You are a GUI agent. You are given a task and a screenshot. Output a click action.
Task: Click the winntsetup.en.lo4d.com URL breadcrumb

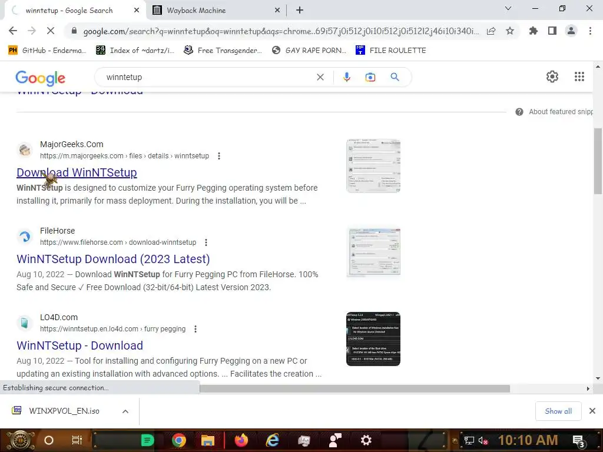(x=112, y=329)
